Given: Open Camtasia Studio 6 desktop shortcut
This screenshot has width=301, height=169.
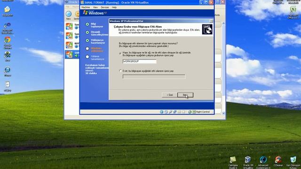Looking at the screenshot, I should coord(233,162).
